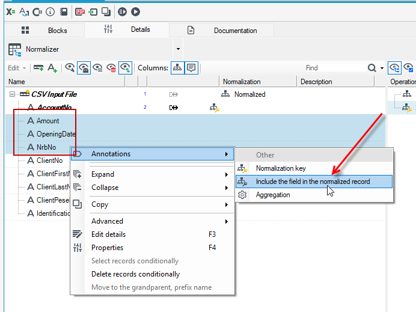The height and width of the screenshot is (312, 416).
Task: Click the duplicate squares icon in top toolbar
Action: pyautogui.click(x=106, y=12)
